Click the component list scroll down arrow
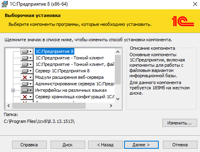This screenshot has height=152, width=200. point(118,99)
